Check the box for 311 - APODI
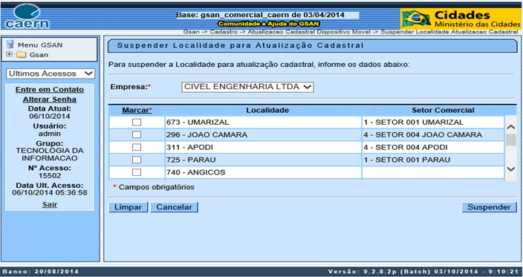The height and width of the screenshot is (277, 523). [x=137, y=147]
